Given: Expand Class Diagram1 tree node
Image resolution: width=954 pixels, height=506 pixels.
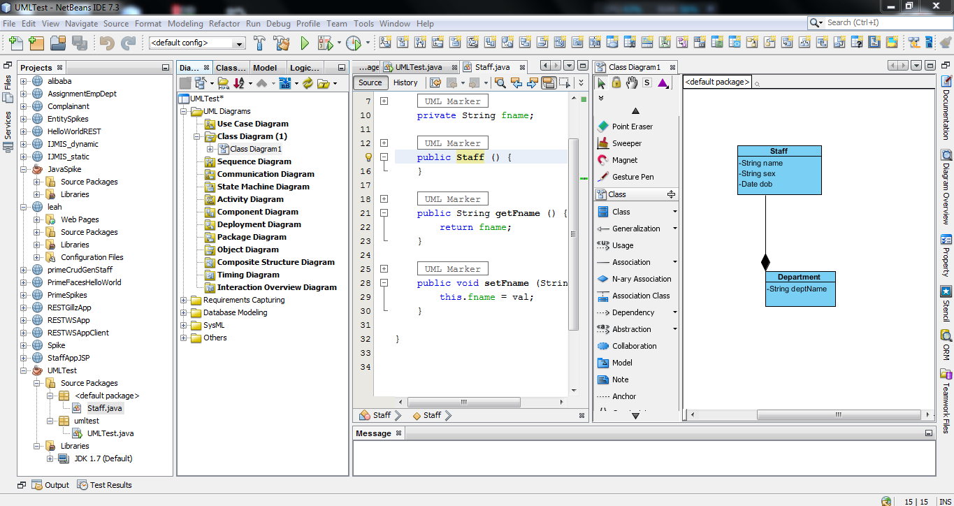Looking at the screenshot, I should coord(210,149).
